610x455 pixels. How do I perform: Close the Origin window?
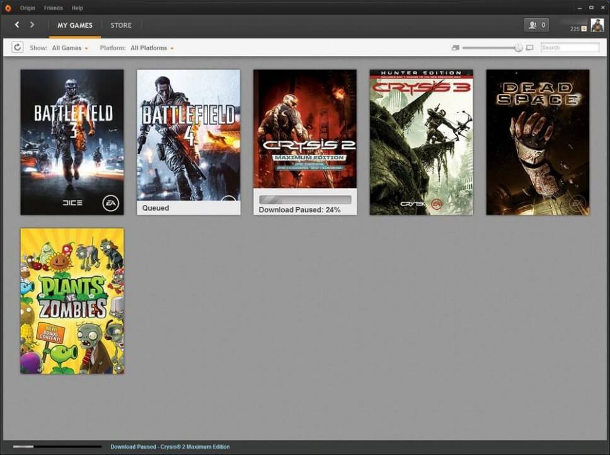tap(603, 8)
